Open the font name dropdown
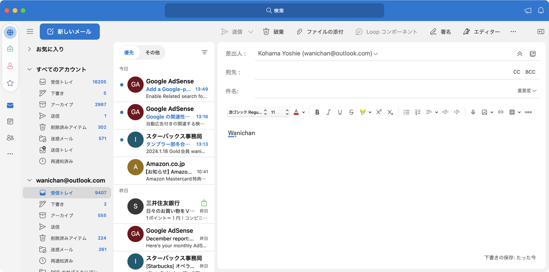549x272 pixels. coord(248,112)
